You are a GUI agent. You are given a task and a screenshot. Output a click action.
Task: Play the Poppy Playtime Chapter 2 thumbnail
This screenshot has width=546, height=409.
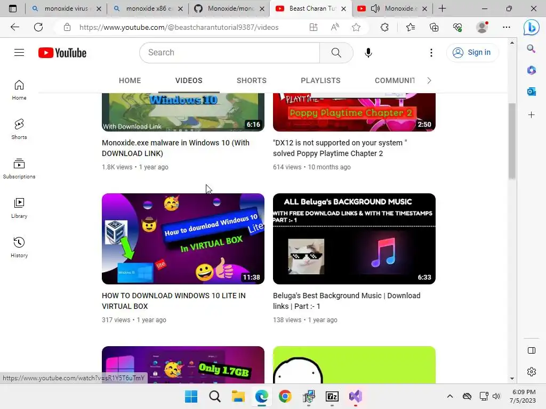(x=354, y=112)
